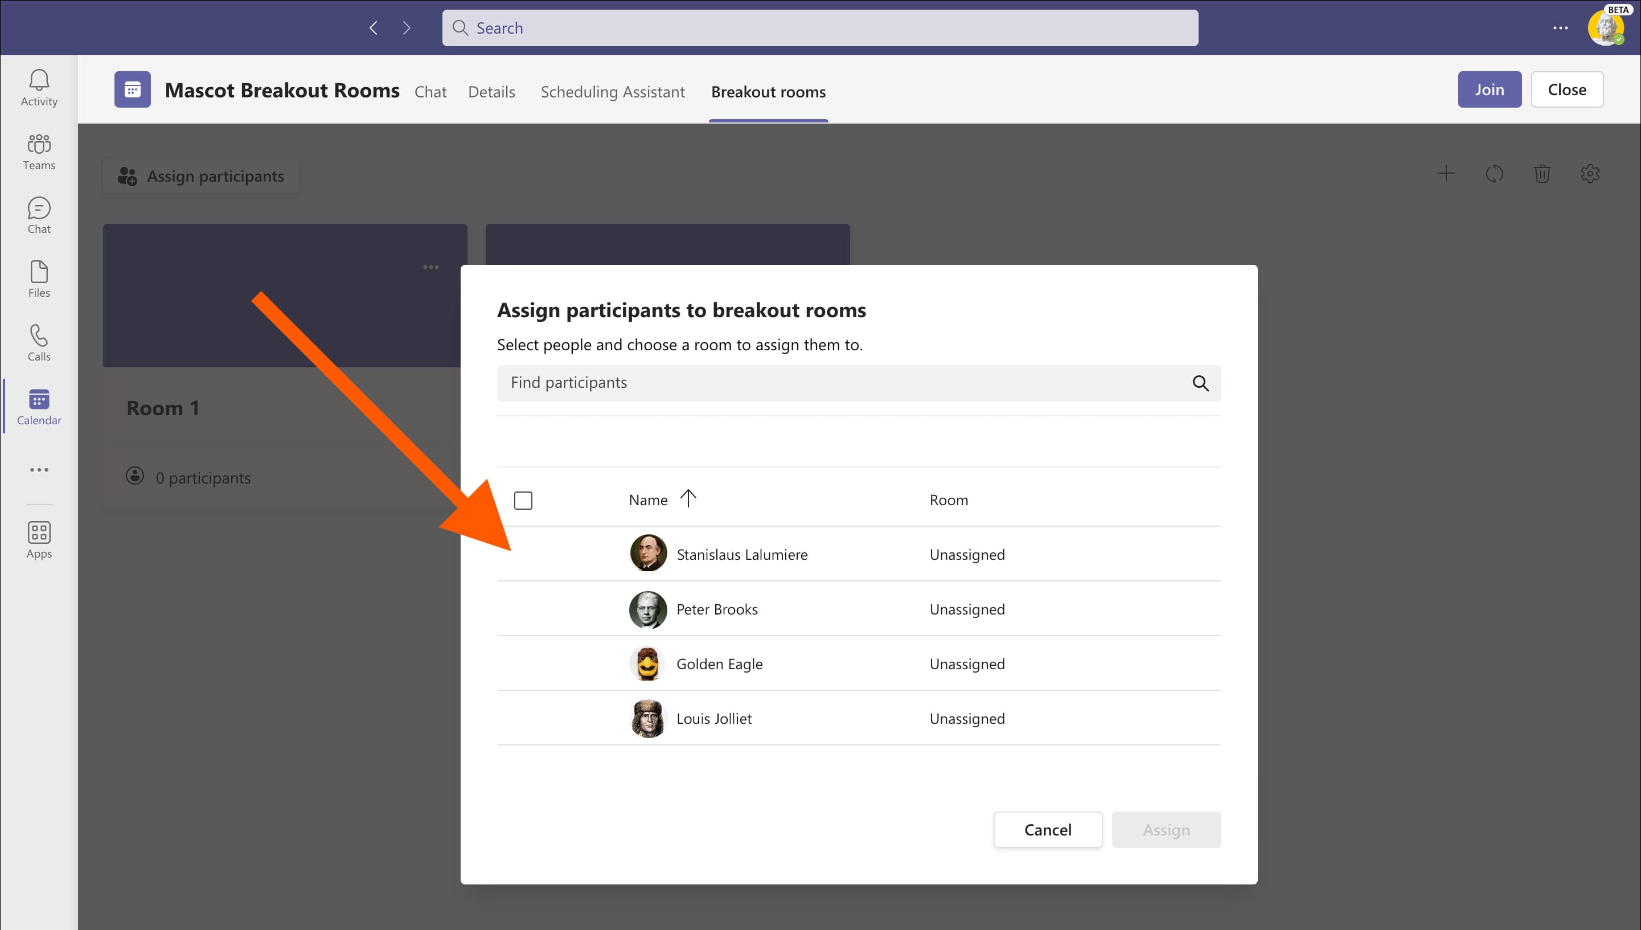Navigate back with the left arrow

(374, 28)
